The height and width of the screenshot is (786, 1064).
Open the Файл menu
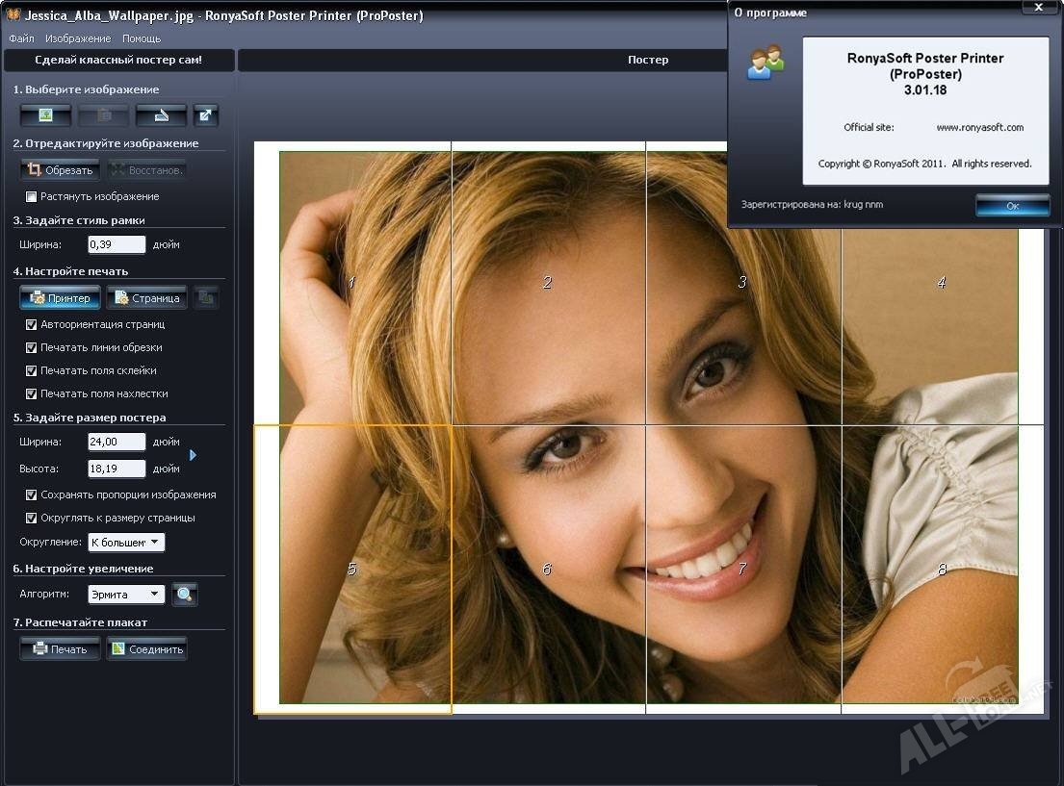click(x=21, y=39)
